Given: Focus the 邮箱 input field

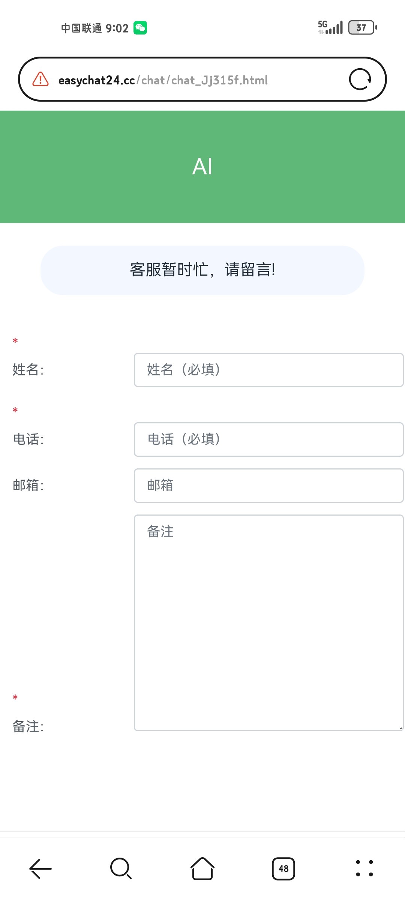Looking at the screenshot, I should (x=268, y=486).
